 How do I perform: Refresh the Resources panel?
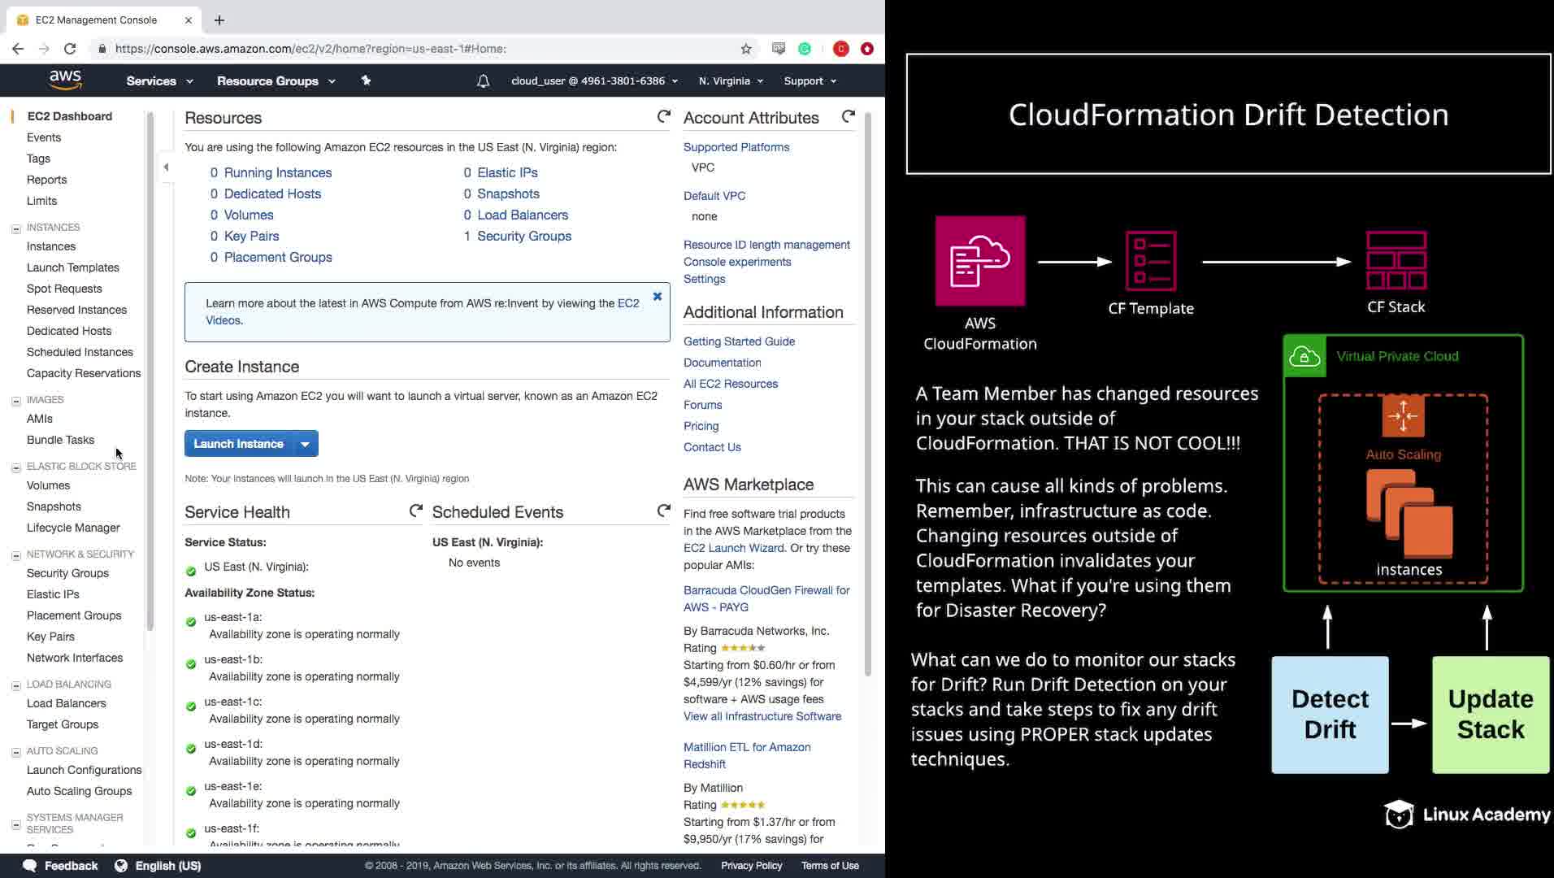click(x=663, y=117)
